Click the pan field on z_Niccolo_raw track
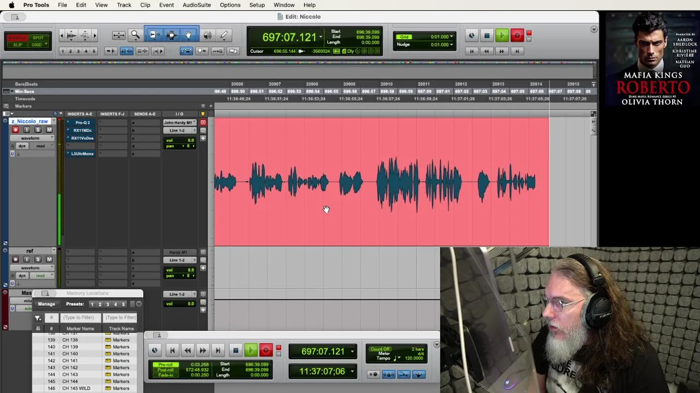700x393 pixels. (180, 146)
